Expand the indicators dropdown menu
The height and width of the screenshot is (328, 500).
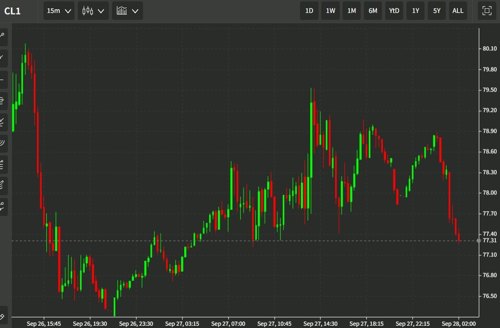127,11
